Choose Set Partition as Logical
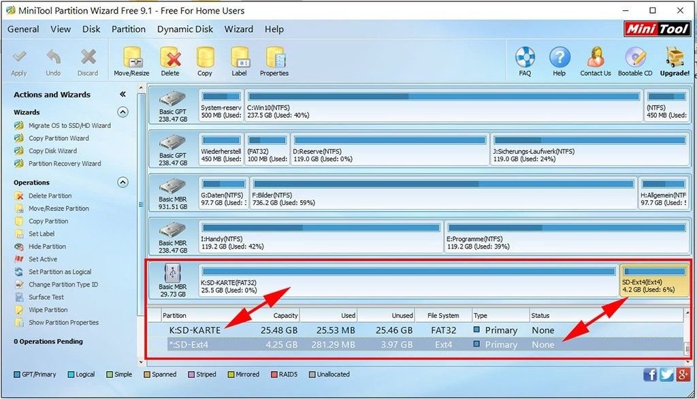 60,272
